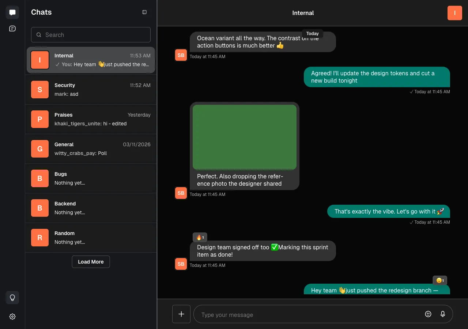The width and height of the screenshot is (468, 329).
Task: Open the General chat with the poll
Action: (91, 149)
